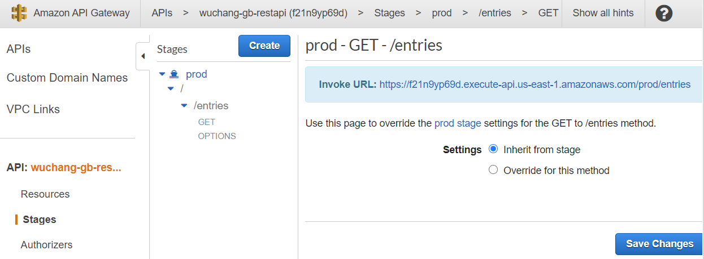Click Show all hints in header
704x259 pixels.
[x=603, y=13]
